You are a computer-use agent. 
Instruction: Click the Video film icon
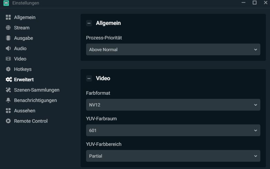[x=8, y=59]
